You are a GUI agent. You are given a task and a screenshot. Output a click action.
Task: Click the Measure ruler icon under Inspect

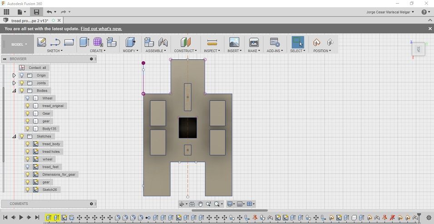pos(212,42)
